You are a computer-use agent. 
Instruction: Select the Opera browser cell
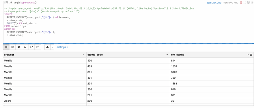pyautogui.click(x=45, y=101)
